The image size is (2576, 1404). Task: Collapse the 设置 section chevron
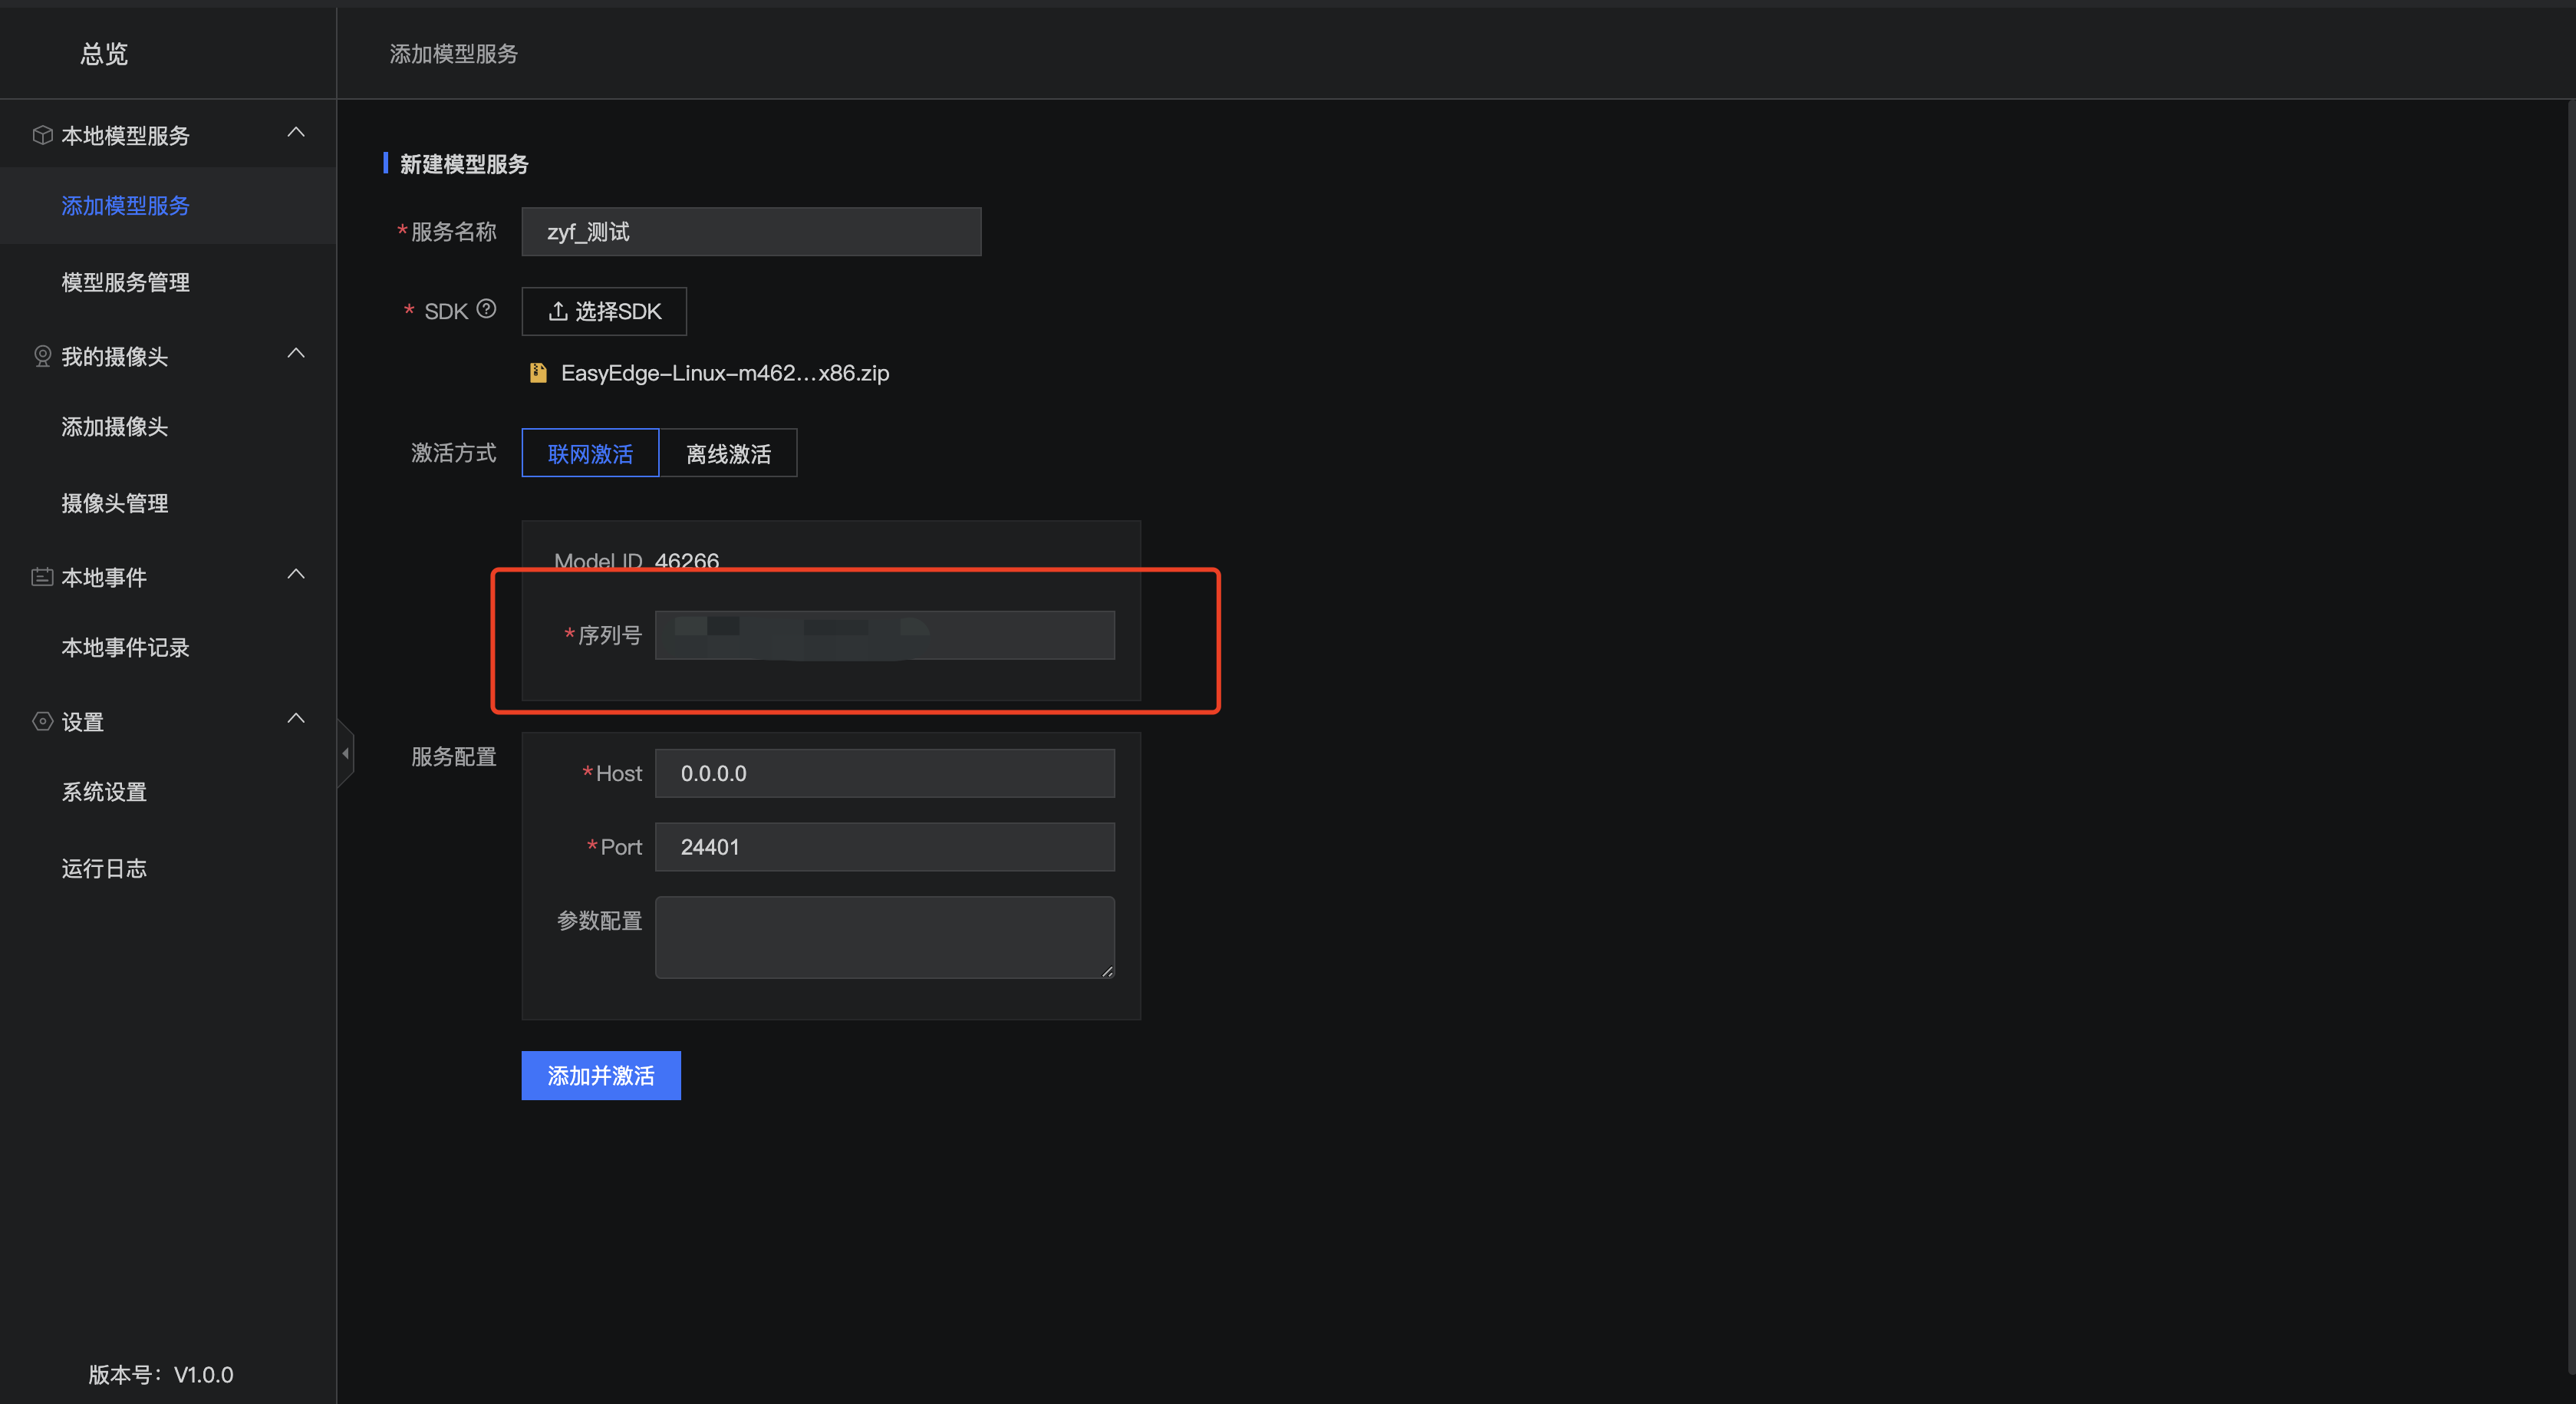click(296, 718)
